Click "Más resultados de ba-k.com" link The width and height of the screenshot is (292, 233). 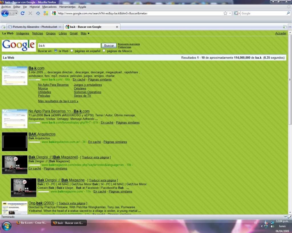click(x=58, y=101)
